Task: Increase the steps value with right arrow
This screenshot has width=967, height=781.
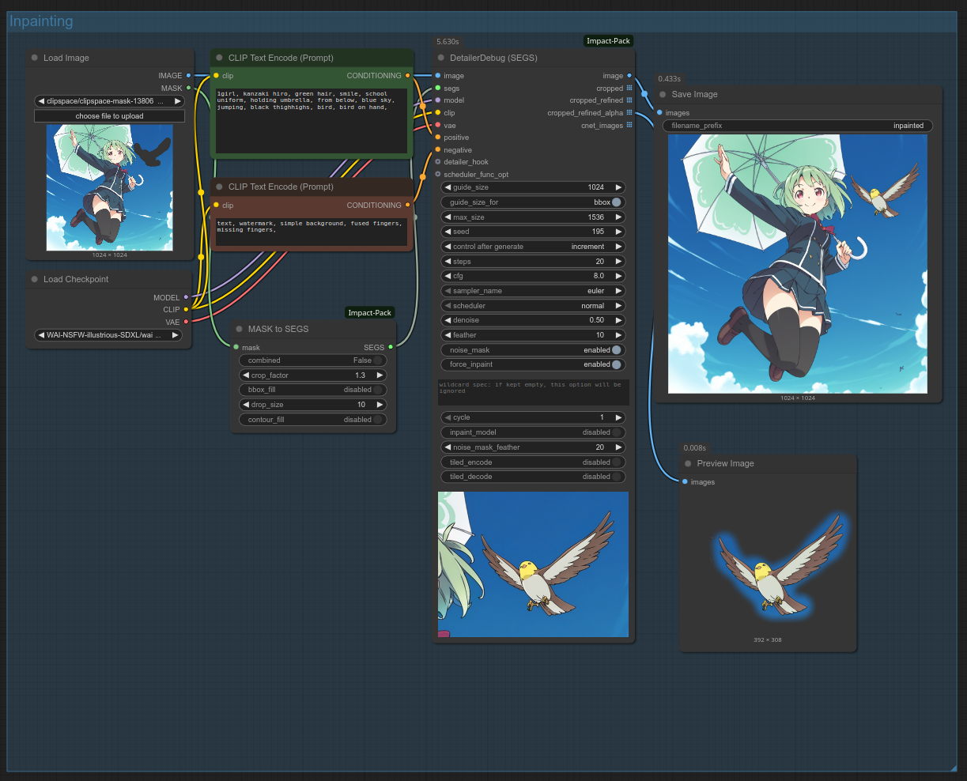Action: (618, 262)
